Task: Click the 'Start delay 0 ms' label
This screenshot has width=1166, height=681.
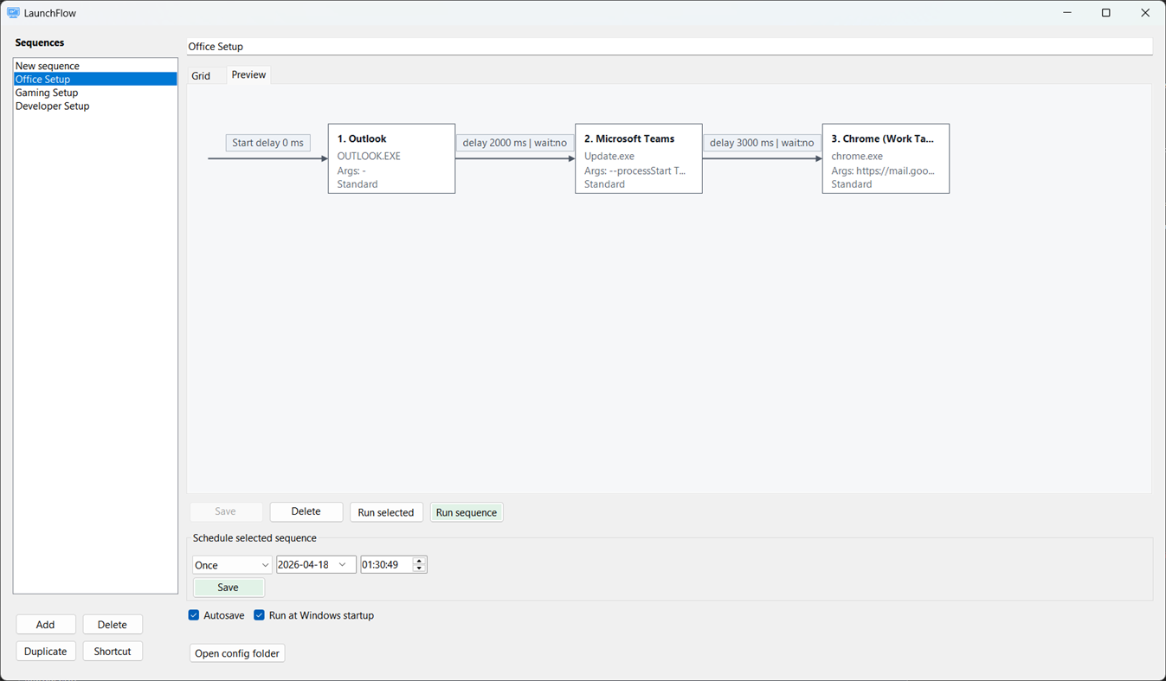Action: [x=268, y=143]
